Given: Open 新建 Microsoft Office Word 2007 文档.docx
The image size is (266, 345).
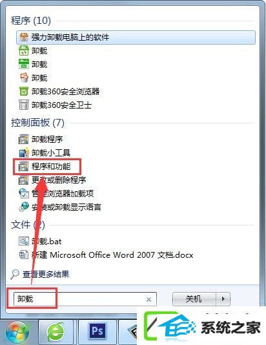Looking at the screenshot, I should coord(106,255).
